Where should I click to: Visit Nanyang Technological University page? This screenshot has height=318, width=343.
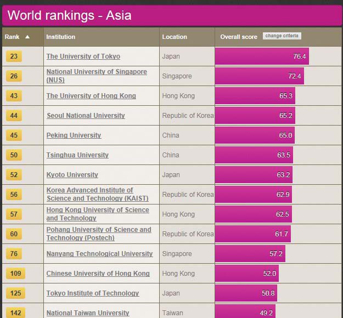coord(99,254)
